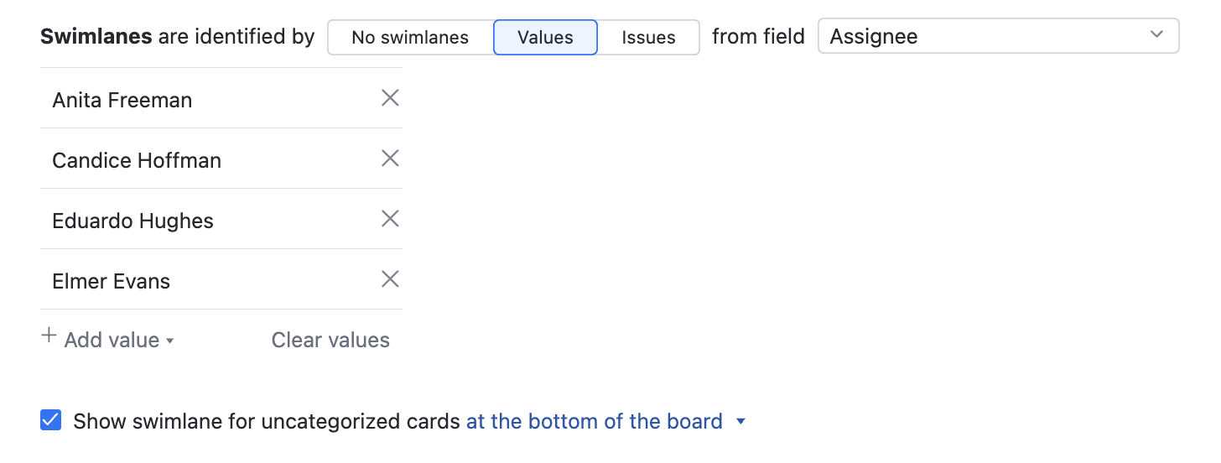Toggle the uncategorized cards swimlane checkbox

coord(51,421)
